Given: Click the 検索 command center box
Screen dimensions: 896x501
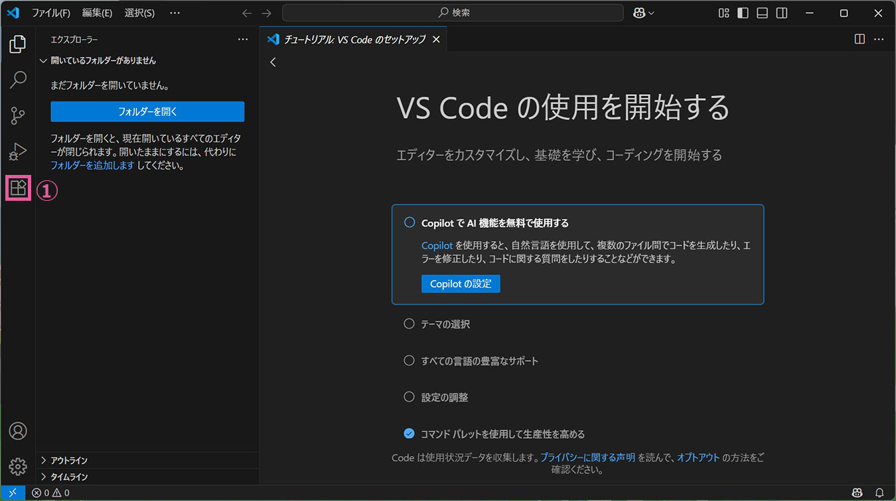Looking at the screenshot, I should coord(453,13).
